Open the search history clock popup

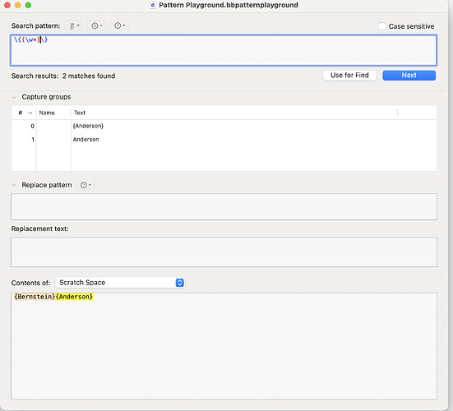coord(96,25)
